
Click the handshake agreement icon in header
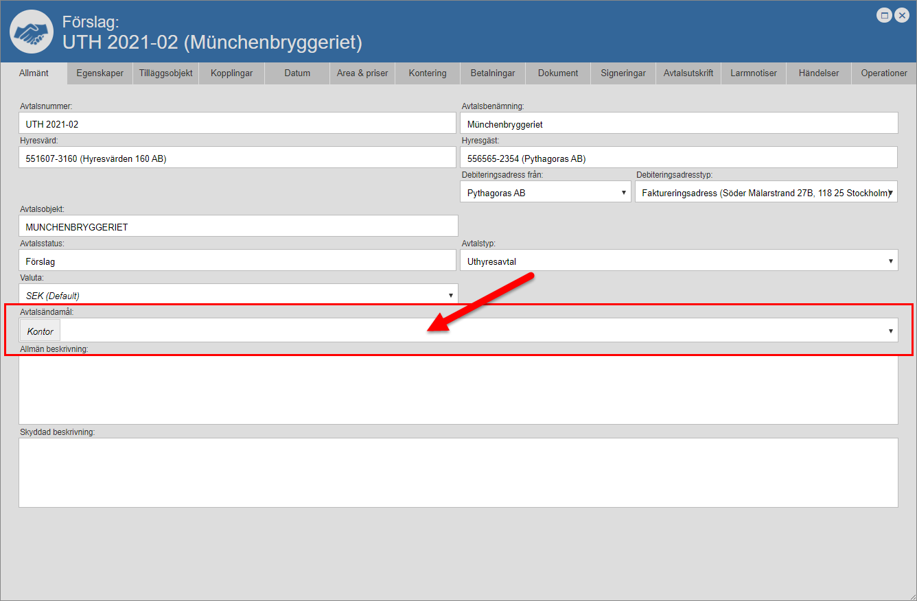tap(32, 32)
